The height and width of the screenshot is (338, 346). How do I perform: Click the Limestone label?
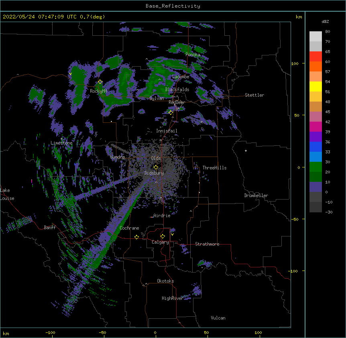(61, 143)
